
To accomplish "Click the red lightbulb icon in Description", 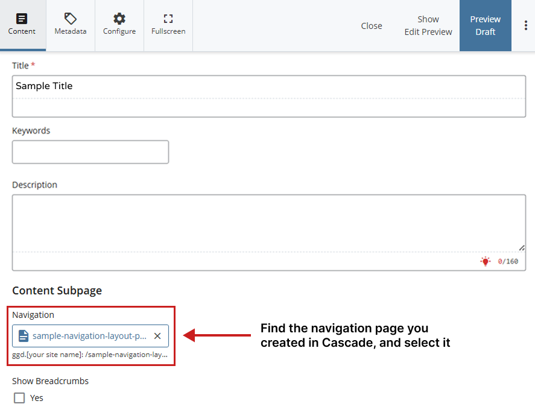I will coord(486,261).
